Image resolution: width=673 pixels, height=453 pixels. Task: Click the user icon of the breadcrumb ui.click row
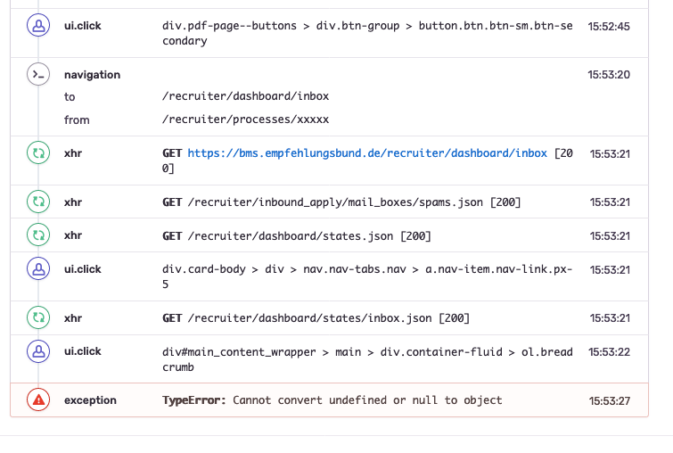pyautogui.click(x=38, y=351)
